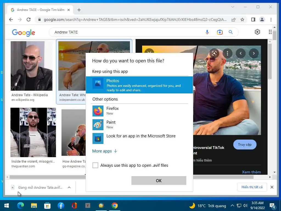Open Microsoft Store from taskbar
Viewport: 281px width, 211px height.
(x=47, y=206)
